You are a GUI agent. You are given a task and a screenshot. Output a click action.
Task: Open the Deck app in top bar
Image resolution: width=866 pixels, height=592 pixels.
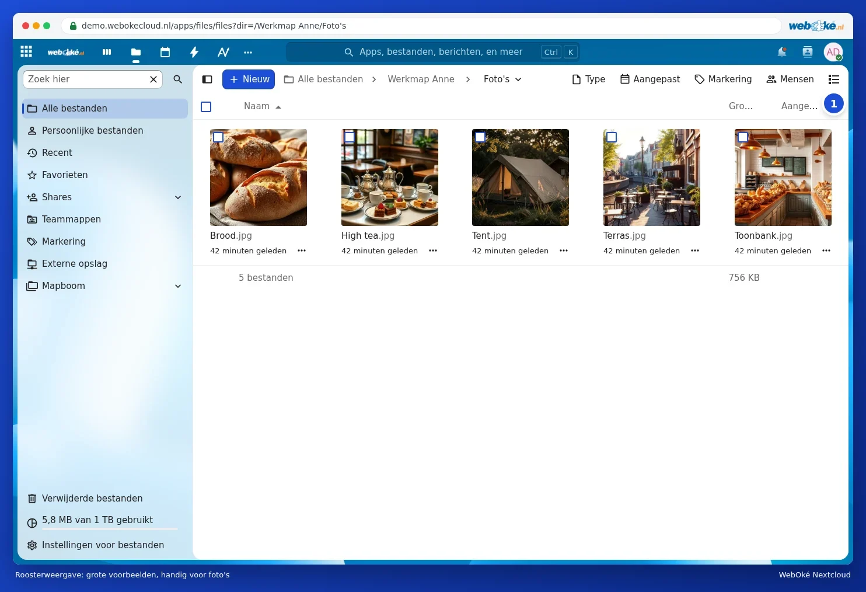tap(107, 52)
